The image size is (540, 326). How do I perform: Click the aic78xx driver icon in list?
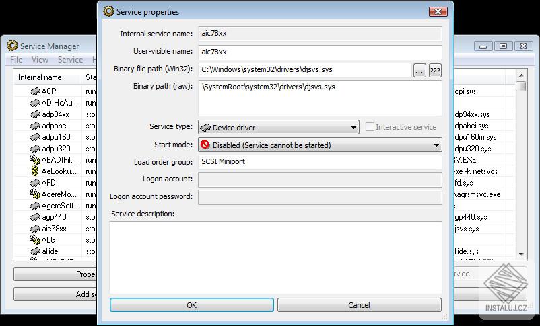(35, 229)
